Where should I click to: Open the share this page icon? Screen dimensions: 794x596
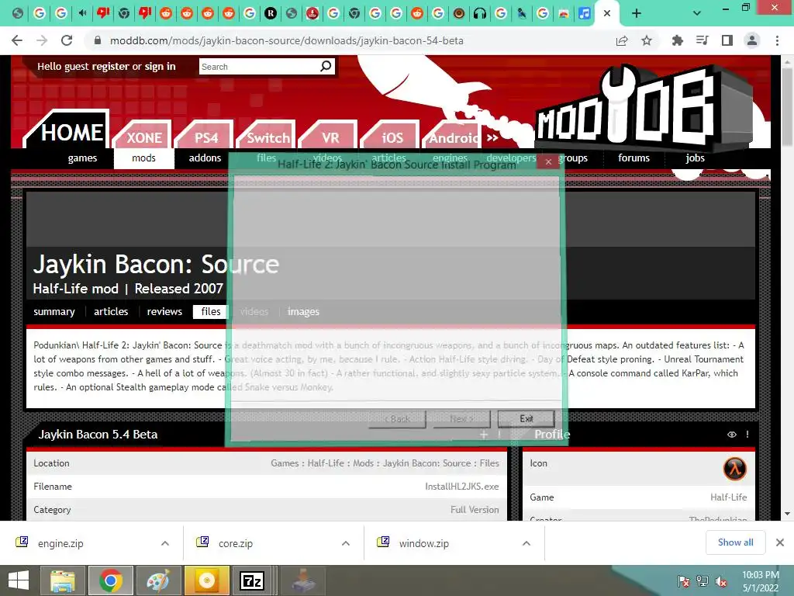click(x=622, y=40)
